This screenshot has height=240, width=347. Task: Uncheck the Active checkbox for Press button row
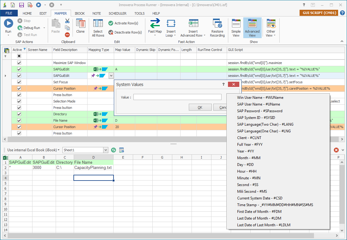point(19,95)
